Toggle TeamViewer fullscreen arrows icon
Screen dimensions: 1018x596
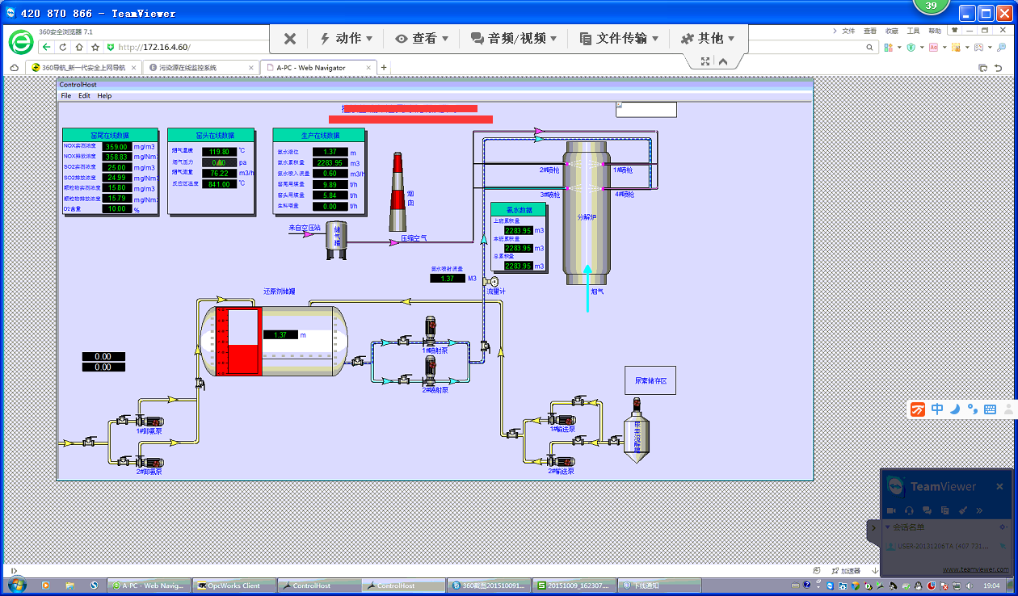[705, 61]
